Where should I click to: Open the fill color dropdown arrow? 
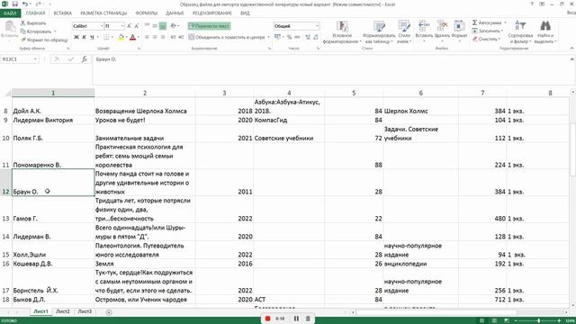[126, 37]
